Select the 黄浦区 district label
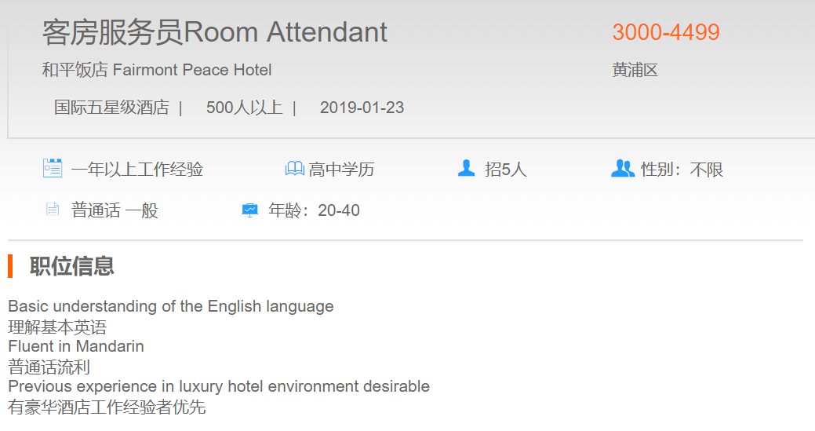 635,70
